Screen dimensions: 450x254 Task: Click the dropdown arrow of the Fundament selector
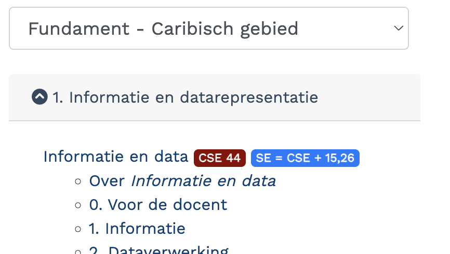[x=398, y=29]
